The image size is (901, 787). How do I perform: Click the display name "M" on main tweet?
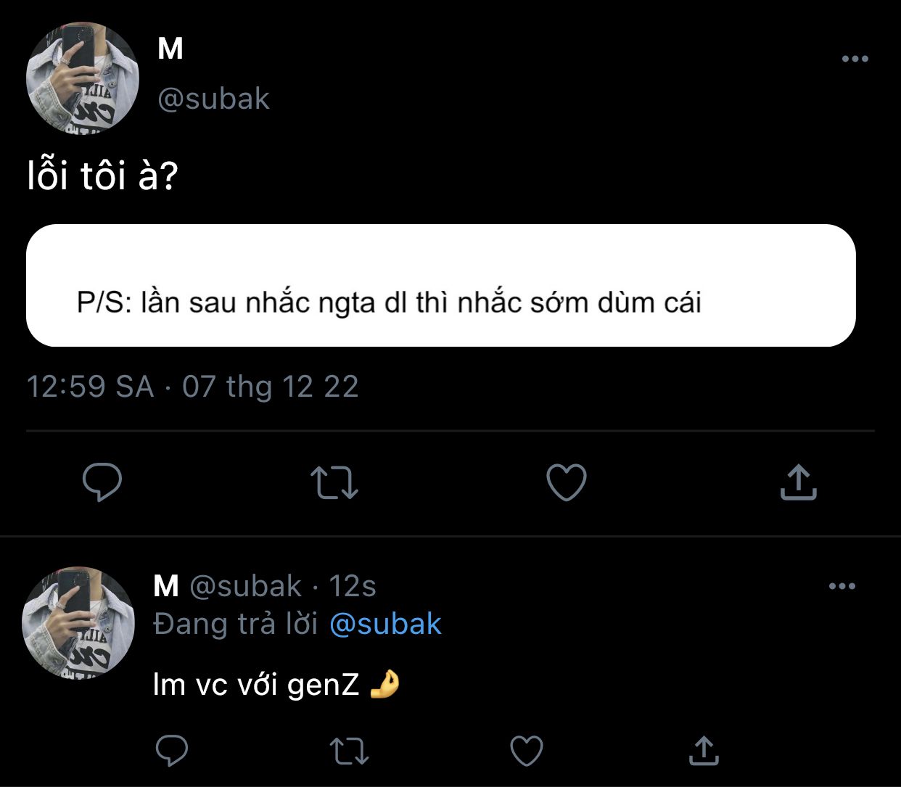tap(170, 49)
